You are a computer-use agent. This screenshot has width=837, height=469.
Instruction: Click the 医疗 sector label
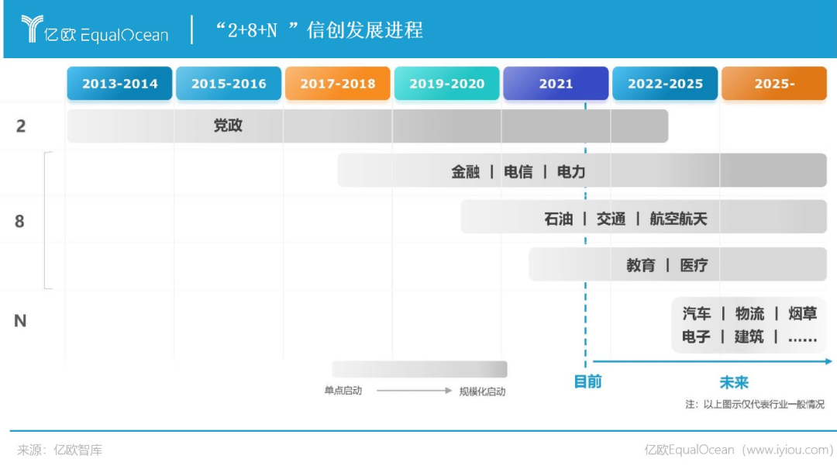[x=694, y=265]
